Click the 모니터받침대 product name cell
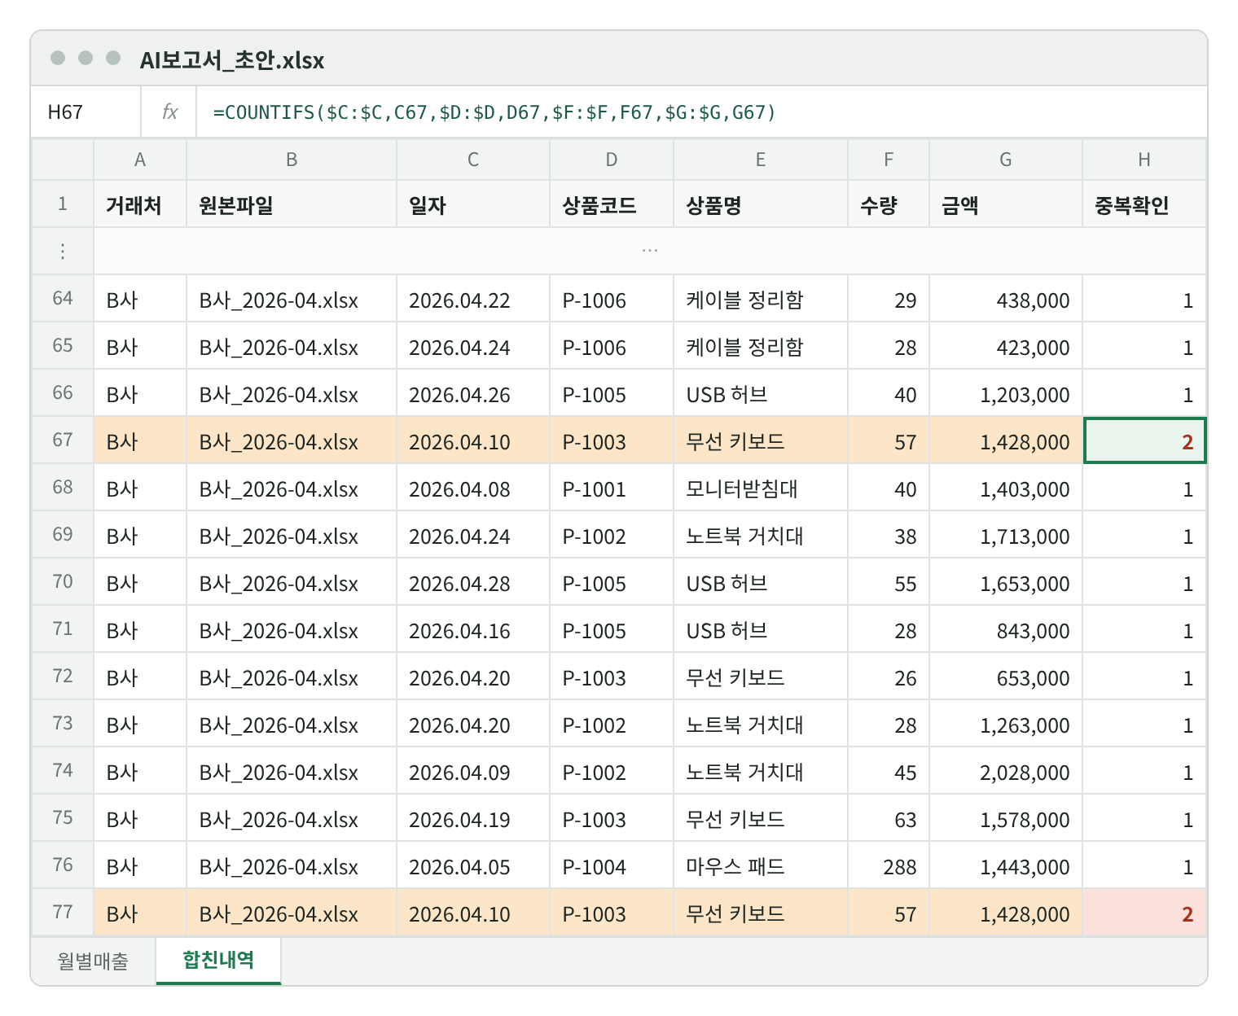The image size is (1238, 1016). coord(761,488)
